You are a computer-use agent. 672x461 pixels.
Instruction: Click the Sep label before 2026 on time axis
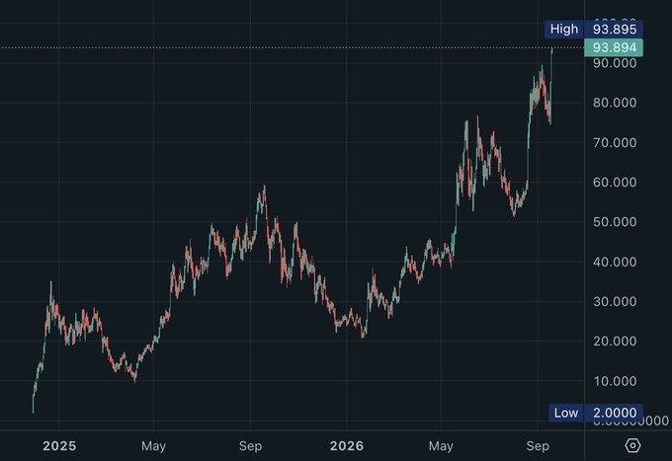coord(250,446)
